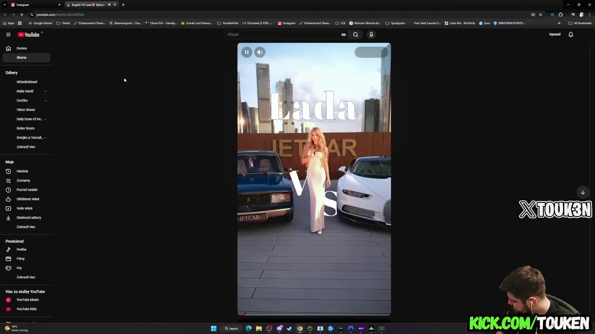The width and height of the screenshot is (595, 334).
Task: Open the Twitch bookmark folder
Action: (x=63, y=23)
